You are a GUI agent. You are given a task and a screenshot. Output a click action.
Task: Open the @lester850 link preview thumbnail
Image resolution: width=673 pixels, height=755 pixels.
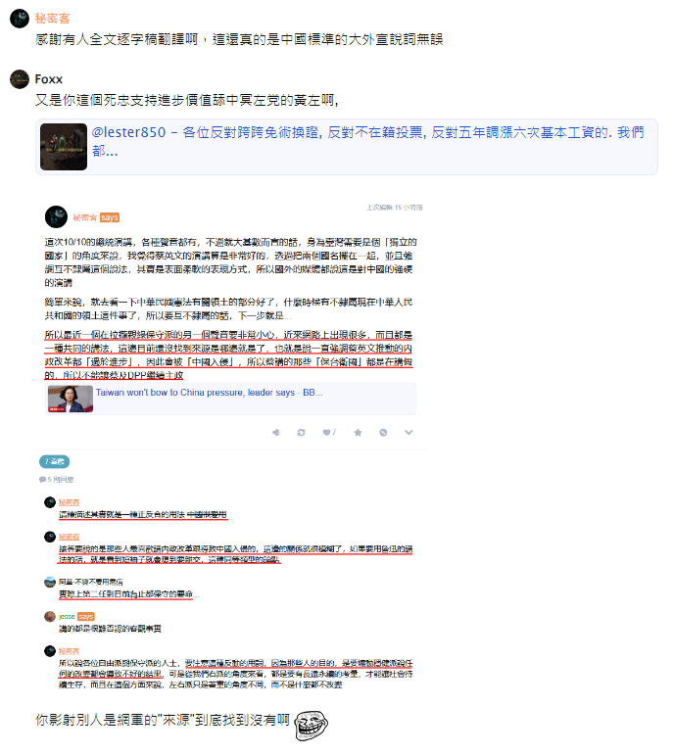point(64,147)
